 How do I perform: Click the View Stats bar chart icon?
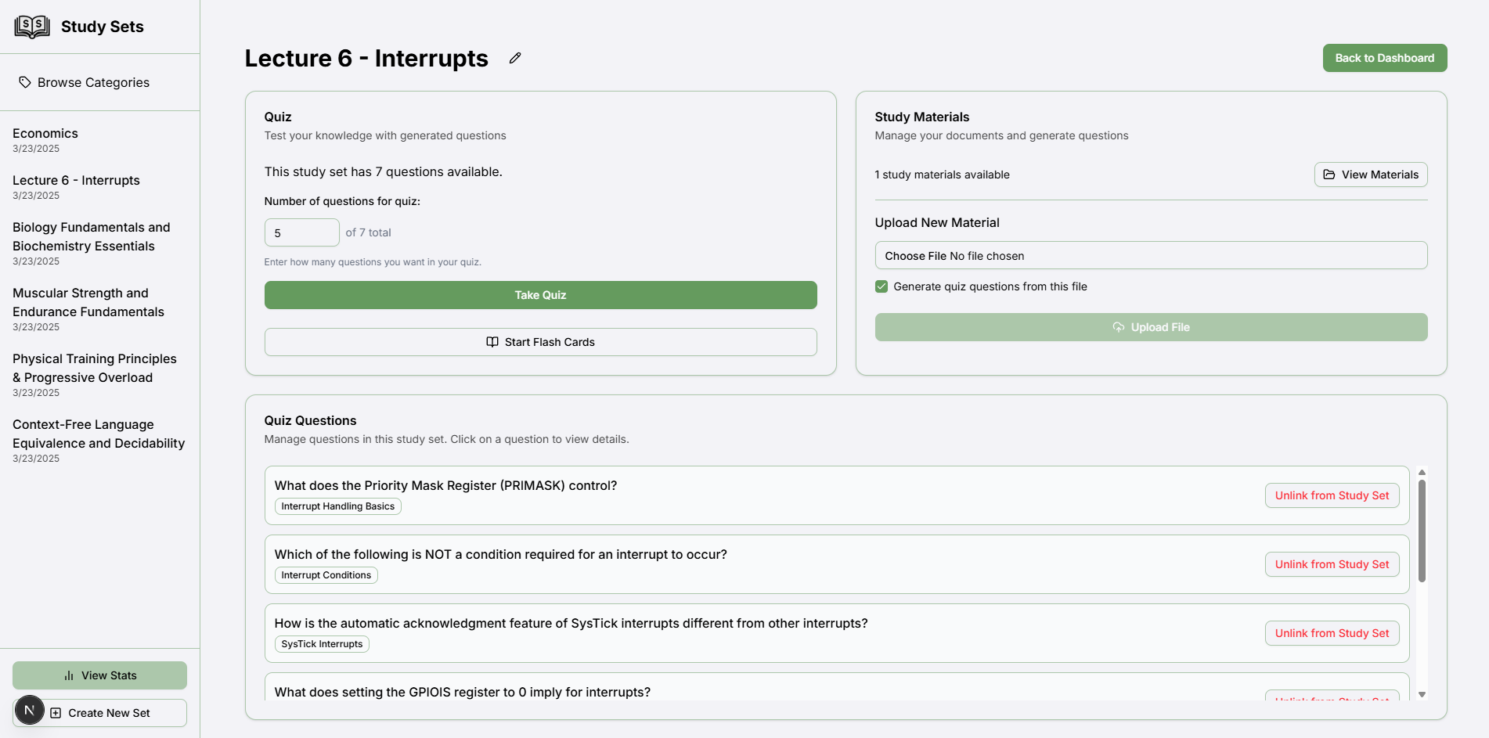point(69,675)
